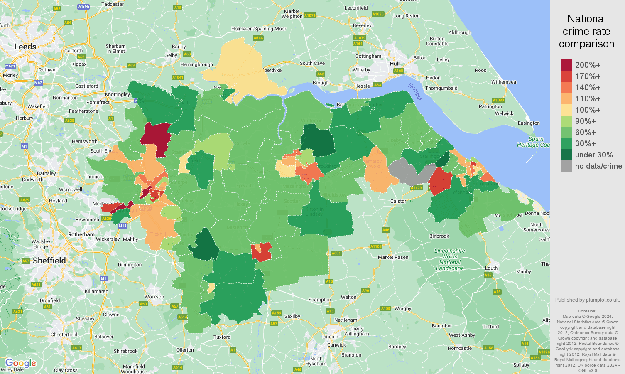Click the A1033 road shield near Patrington
The width and height of the screenshot is (625, 374).
point(498,100)
